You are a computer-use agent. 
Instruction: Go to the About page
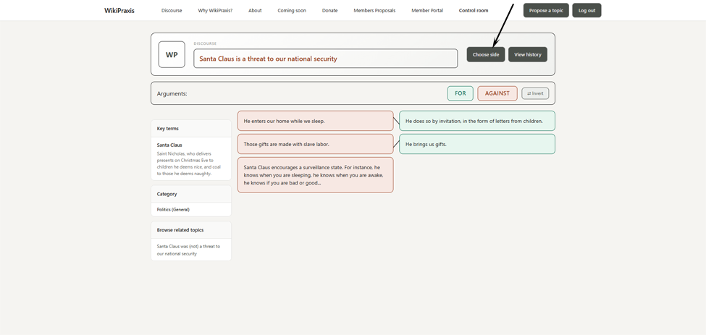255,10
